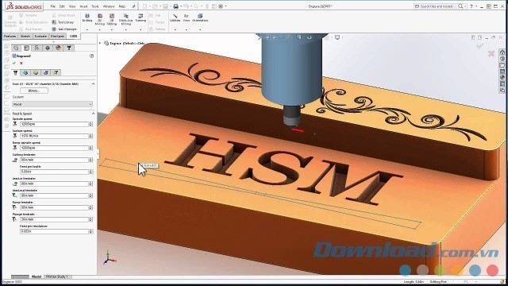Switch to the Passes tab of operation
Image resolution: width=508 pixels, height=286 pixels.
(46, 72)
